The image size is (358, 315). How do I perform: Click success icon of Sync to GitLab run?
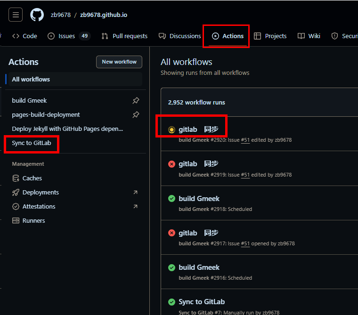click(x=171, y=302)
